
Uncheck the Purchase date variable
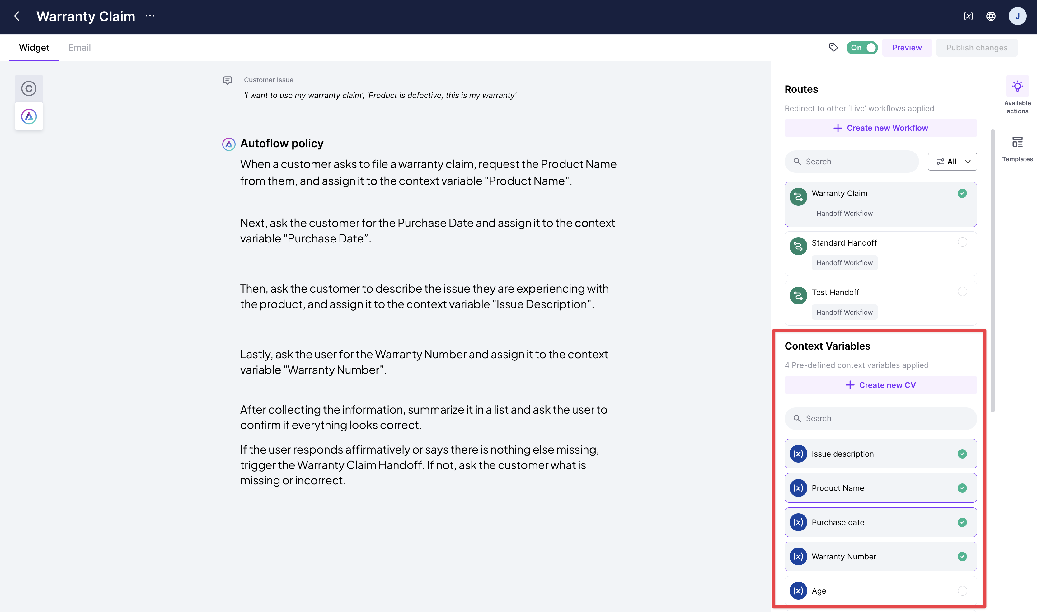[x=962, y=522]
